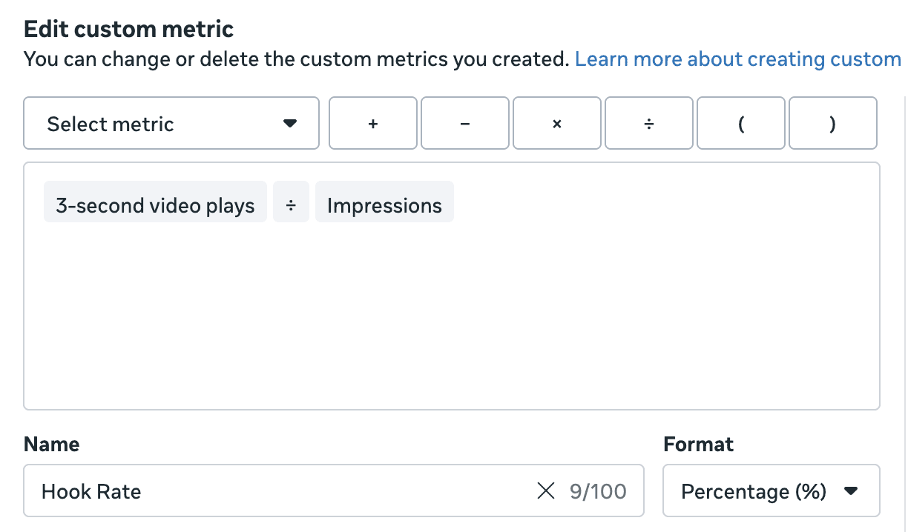Click the plus operator button
The image size is (908, 532).
pos(372,123)
